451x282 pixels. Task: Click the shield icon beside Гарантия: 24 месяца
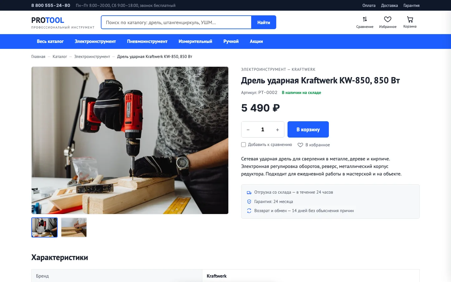249,201
